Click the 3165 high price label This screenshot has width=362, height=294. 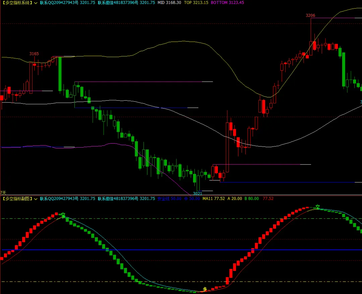point(34,54)
